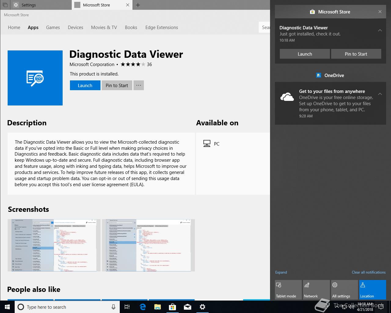Open the Action Center notification icon
The height and width of the screenshot is (313, 391).
pos(381,307)
